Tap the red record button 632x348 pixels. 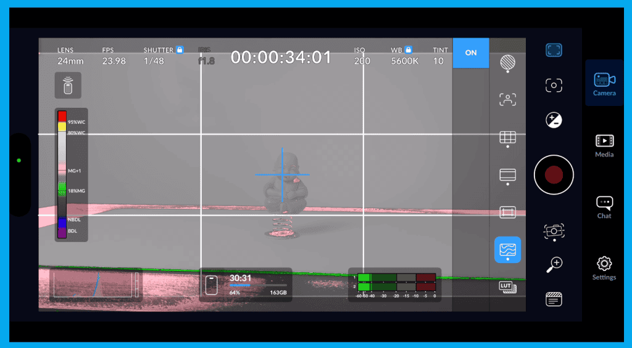[x=554, y=175]
